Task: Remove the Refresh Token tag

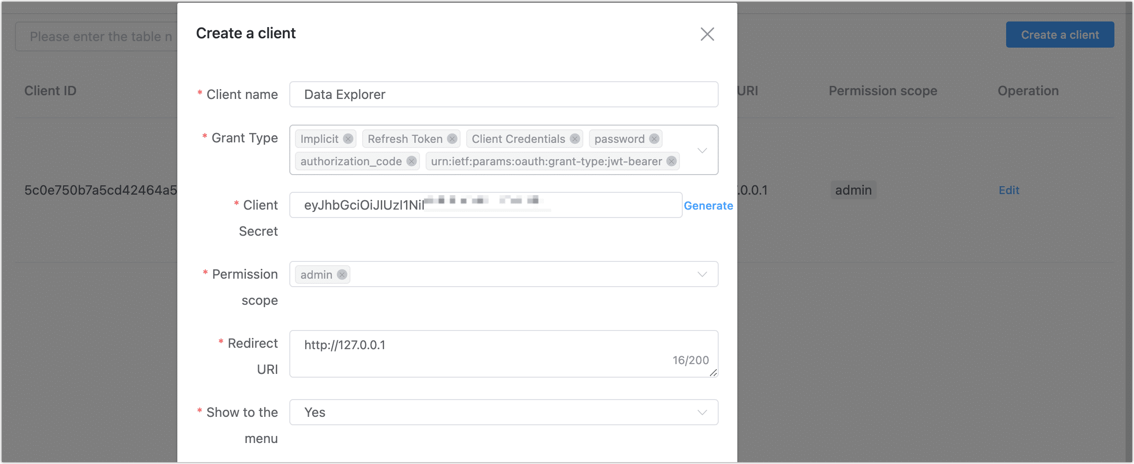Action: tap(452, 139)
